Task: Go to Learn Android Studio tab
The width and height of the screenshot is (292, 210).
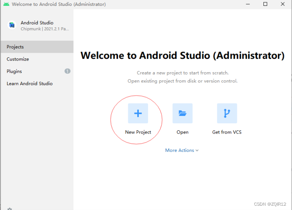Action: pos(37,84)
